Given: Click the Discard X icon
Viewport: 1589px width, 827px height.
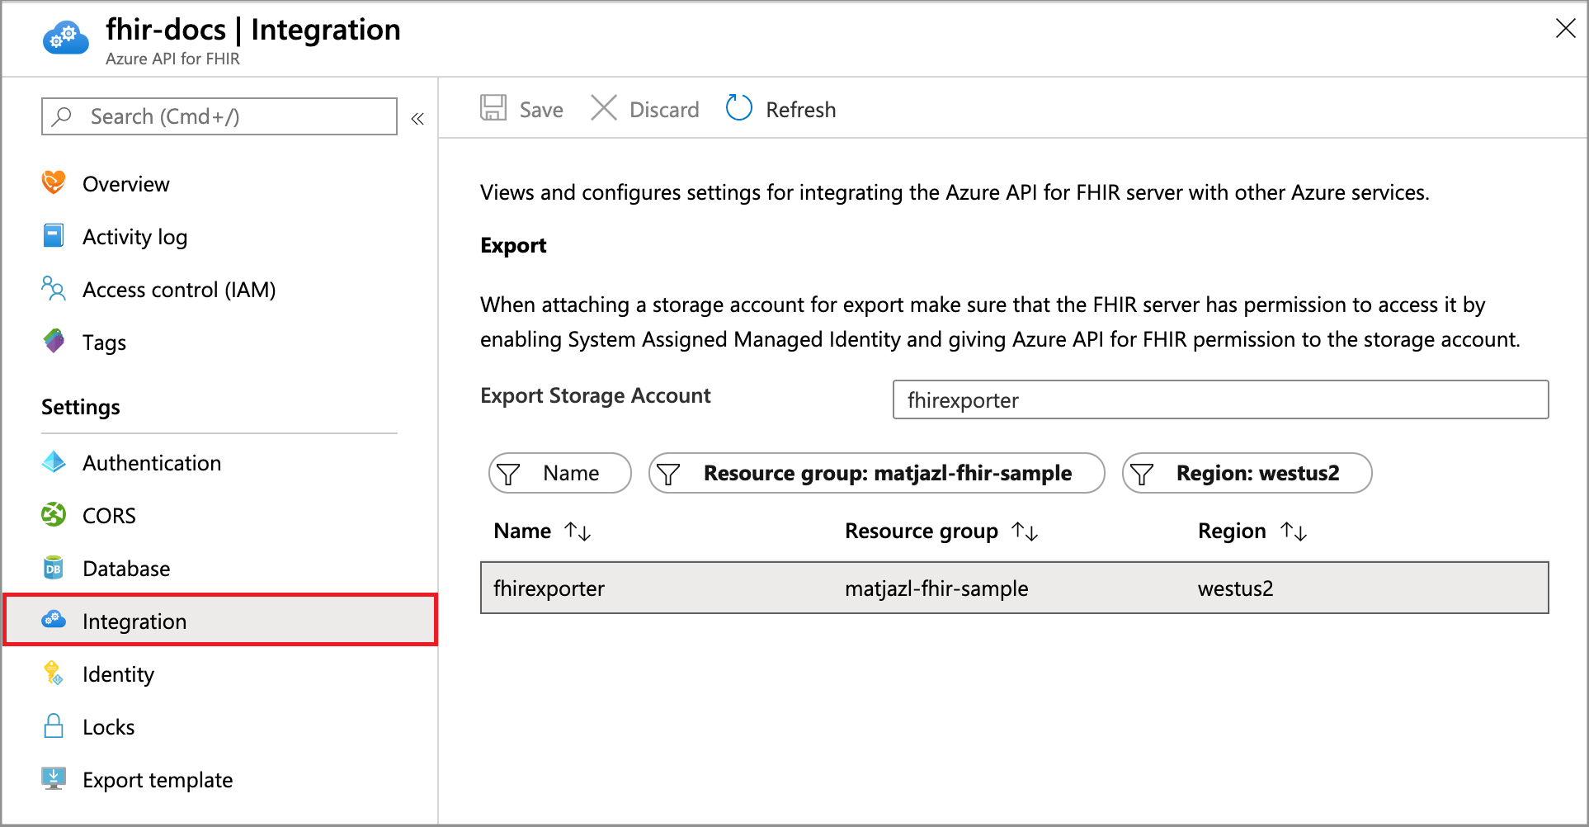Looking at the screenshot, I should [604, 108].
